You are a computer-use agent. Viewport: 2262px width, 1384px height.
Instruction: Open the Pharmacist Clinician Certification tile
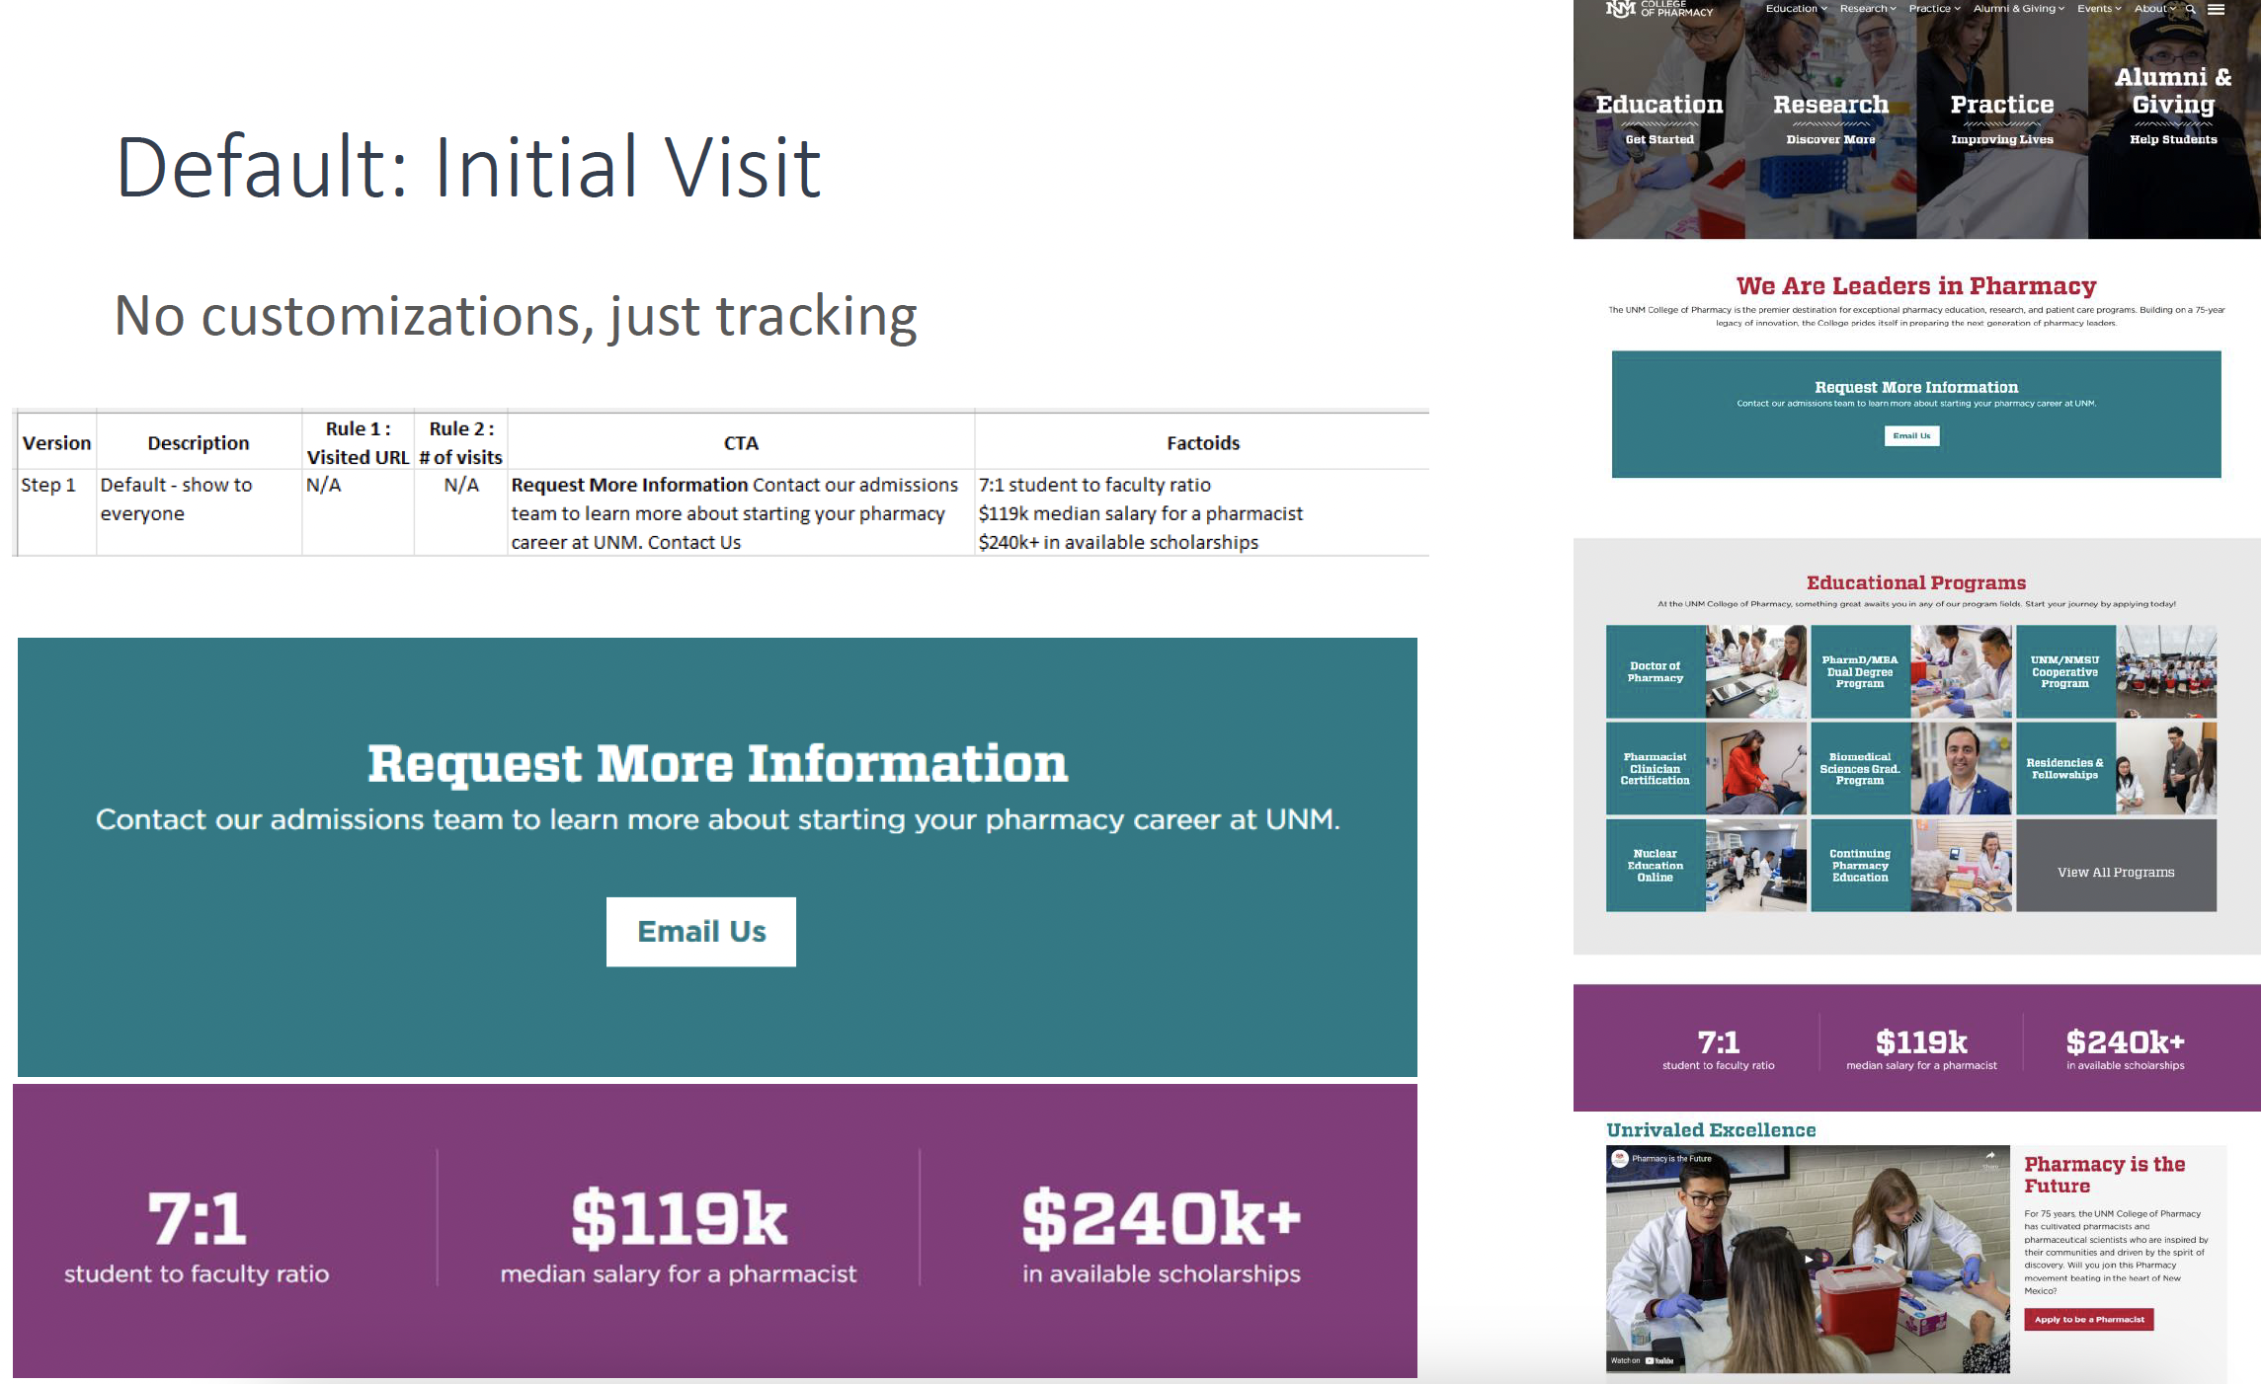1706,768
